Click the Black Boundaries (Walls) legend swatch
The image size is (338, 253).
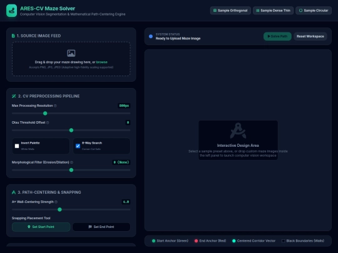coord(284,241)
